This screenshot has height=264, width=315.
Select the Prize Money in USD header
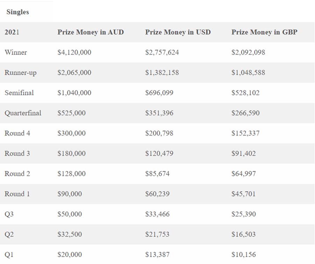tap(178, 32)
